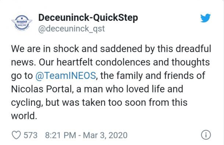Image resolution: width=224 pixels, height=145 pixels.
Task: Click the Mar 3, 2020 date
Action: tap(105, 135)
